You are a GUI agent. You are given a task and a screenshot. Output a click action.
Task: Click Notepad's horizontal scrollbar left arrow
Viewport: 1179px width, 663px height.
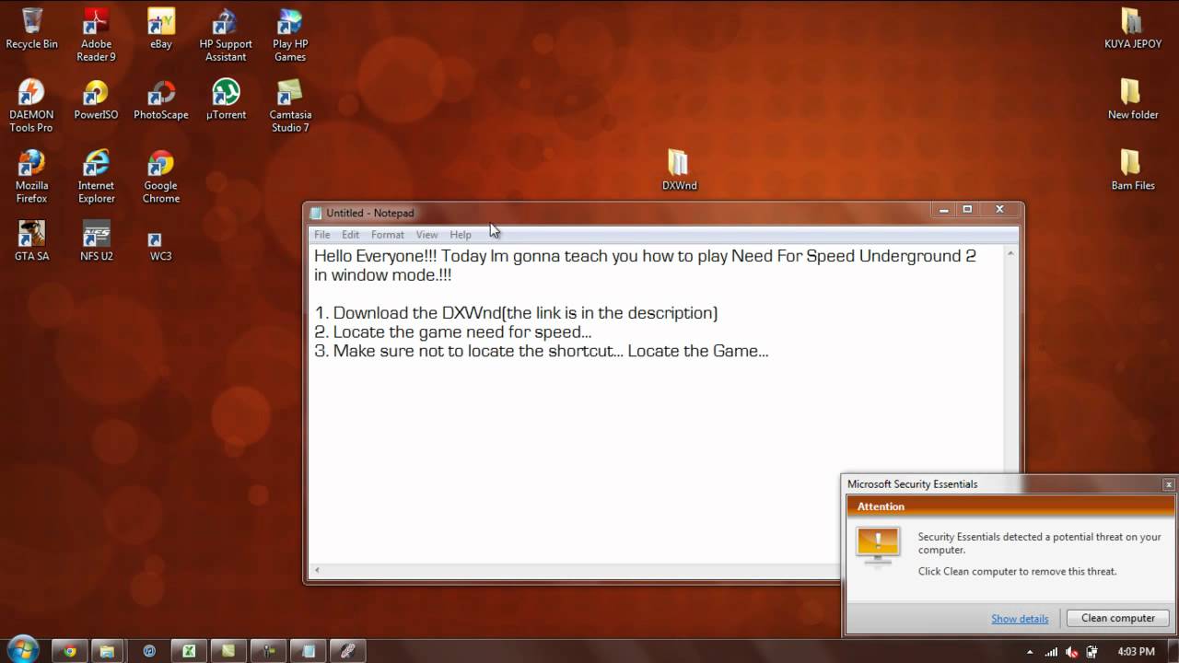[x=317, y=570]
